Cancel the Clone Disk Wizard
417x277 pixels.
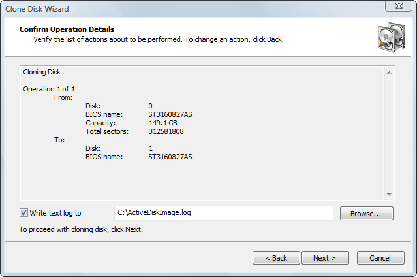coord(380,258)
